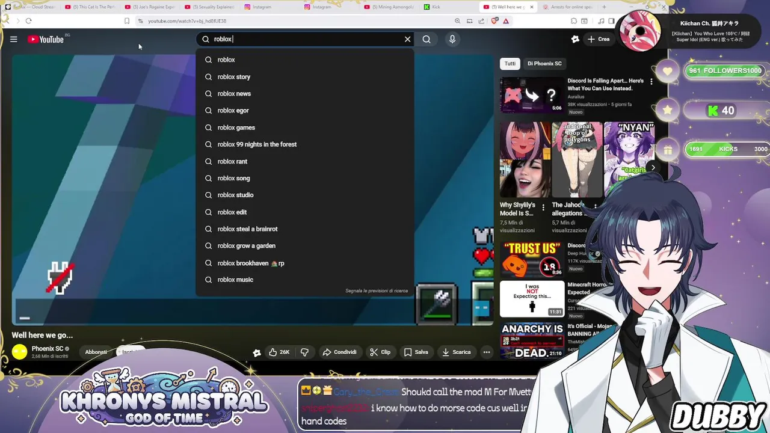Click the youtube.com address bar URL
The width and height of the screenshot is (770, 433).
187,21
